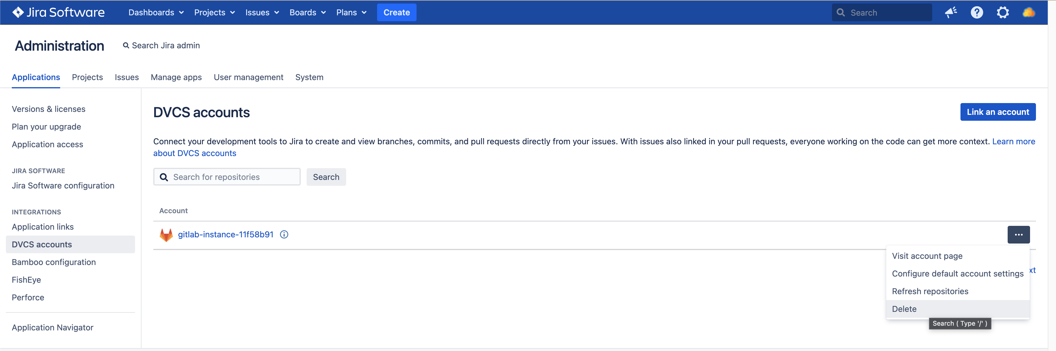
Task: Give feedback using the megaphone icon
Action: [951, 12]
